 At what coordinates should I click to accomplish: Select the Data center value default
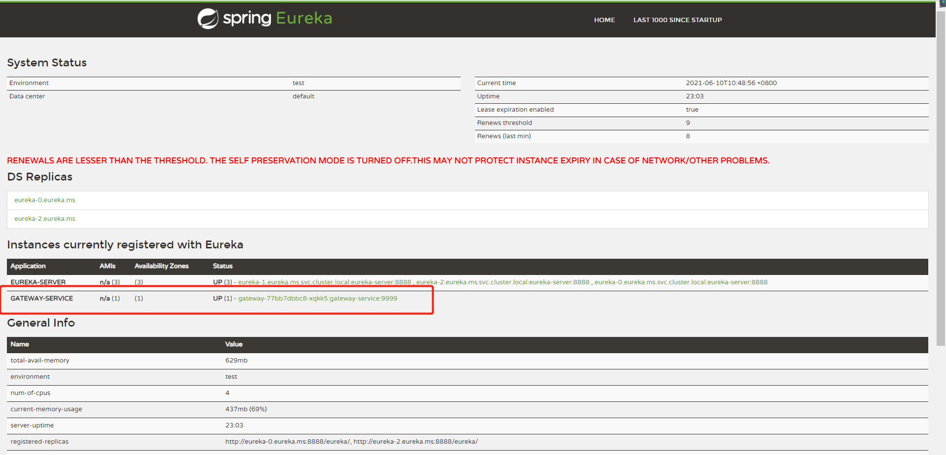coord(303,96)
